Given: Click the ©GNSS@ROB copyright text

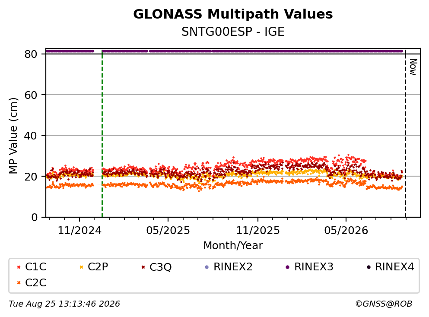Looking at the screenshot, I should tap(384, 304).
